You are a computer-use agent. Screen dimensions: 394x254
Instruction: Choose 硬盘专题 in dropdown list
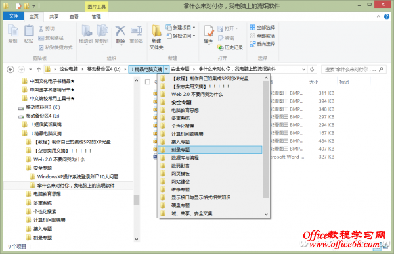point(210,205)
